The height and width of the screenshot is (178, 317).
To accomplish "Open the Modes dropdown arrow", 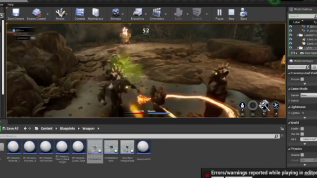I will [x=66, y=14].
